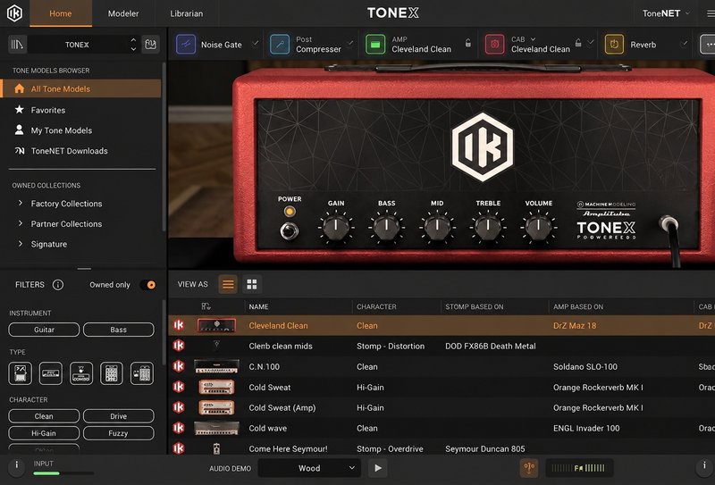Open the CAB type dropdown arrow

533,39
